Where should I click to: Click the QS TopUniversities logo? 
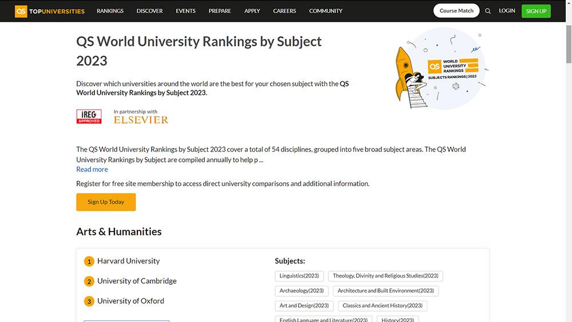coord(50,11)
